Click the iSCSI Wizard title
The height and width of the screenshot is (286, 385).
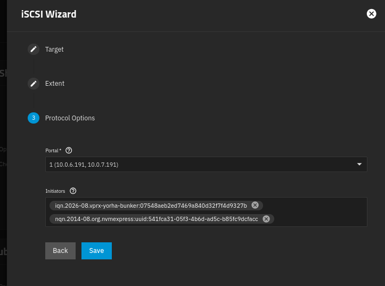pos(49,14)
